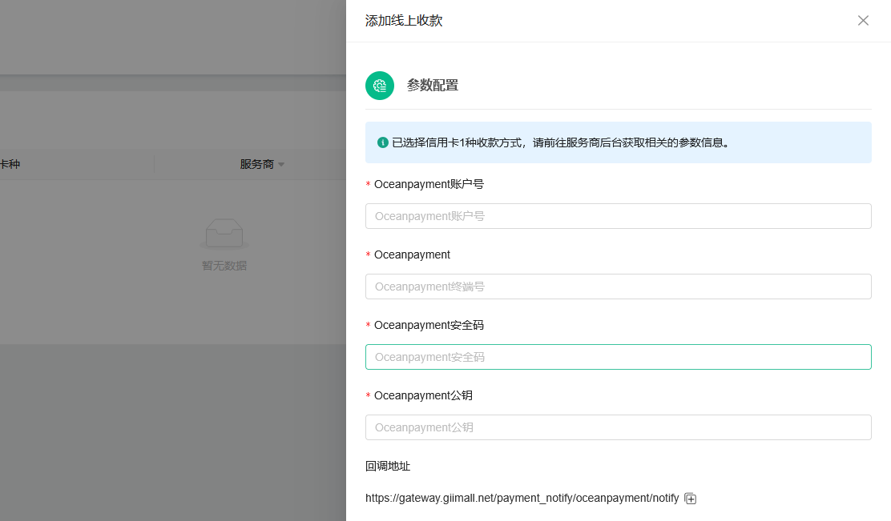Click the 添加线上收款 drawer title
The height and width of the screenshot is (521, 891).
coord(404,21)
